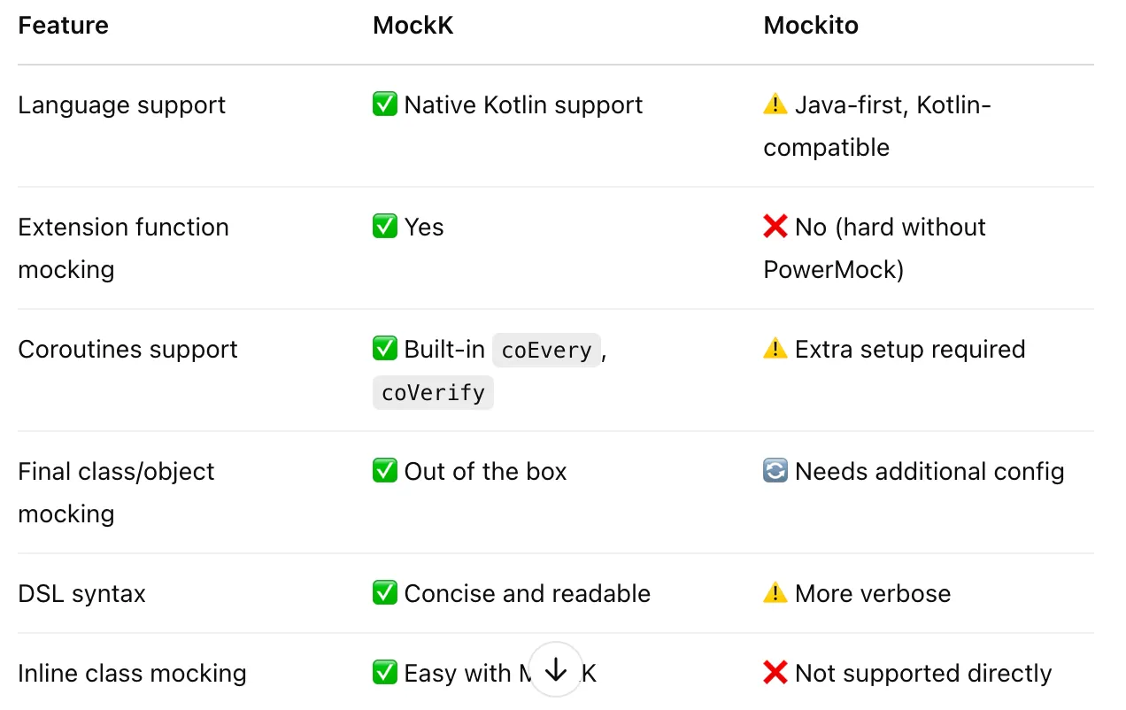Click the checkmark icon beside Built-in coEvery

[x=385, y=348]
